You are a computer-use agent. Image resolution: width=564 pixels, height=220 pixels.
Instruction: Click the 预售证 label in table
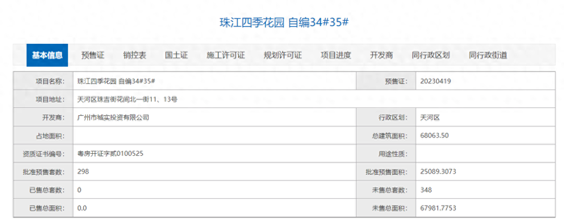385,81
